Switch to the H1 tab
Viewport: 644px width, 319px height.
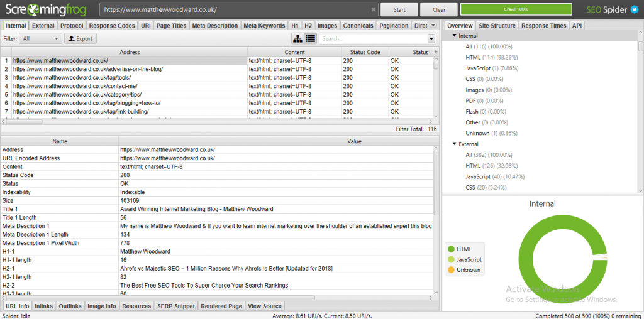pos(295,25)
